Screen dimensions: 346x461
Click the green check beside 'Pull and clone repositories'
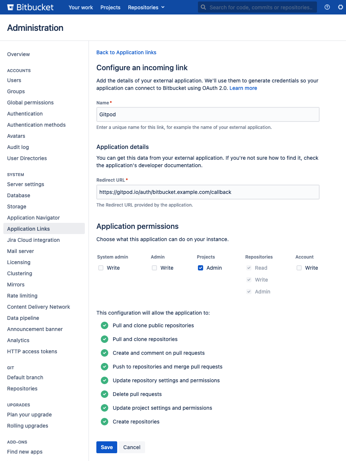104,339
